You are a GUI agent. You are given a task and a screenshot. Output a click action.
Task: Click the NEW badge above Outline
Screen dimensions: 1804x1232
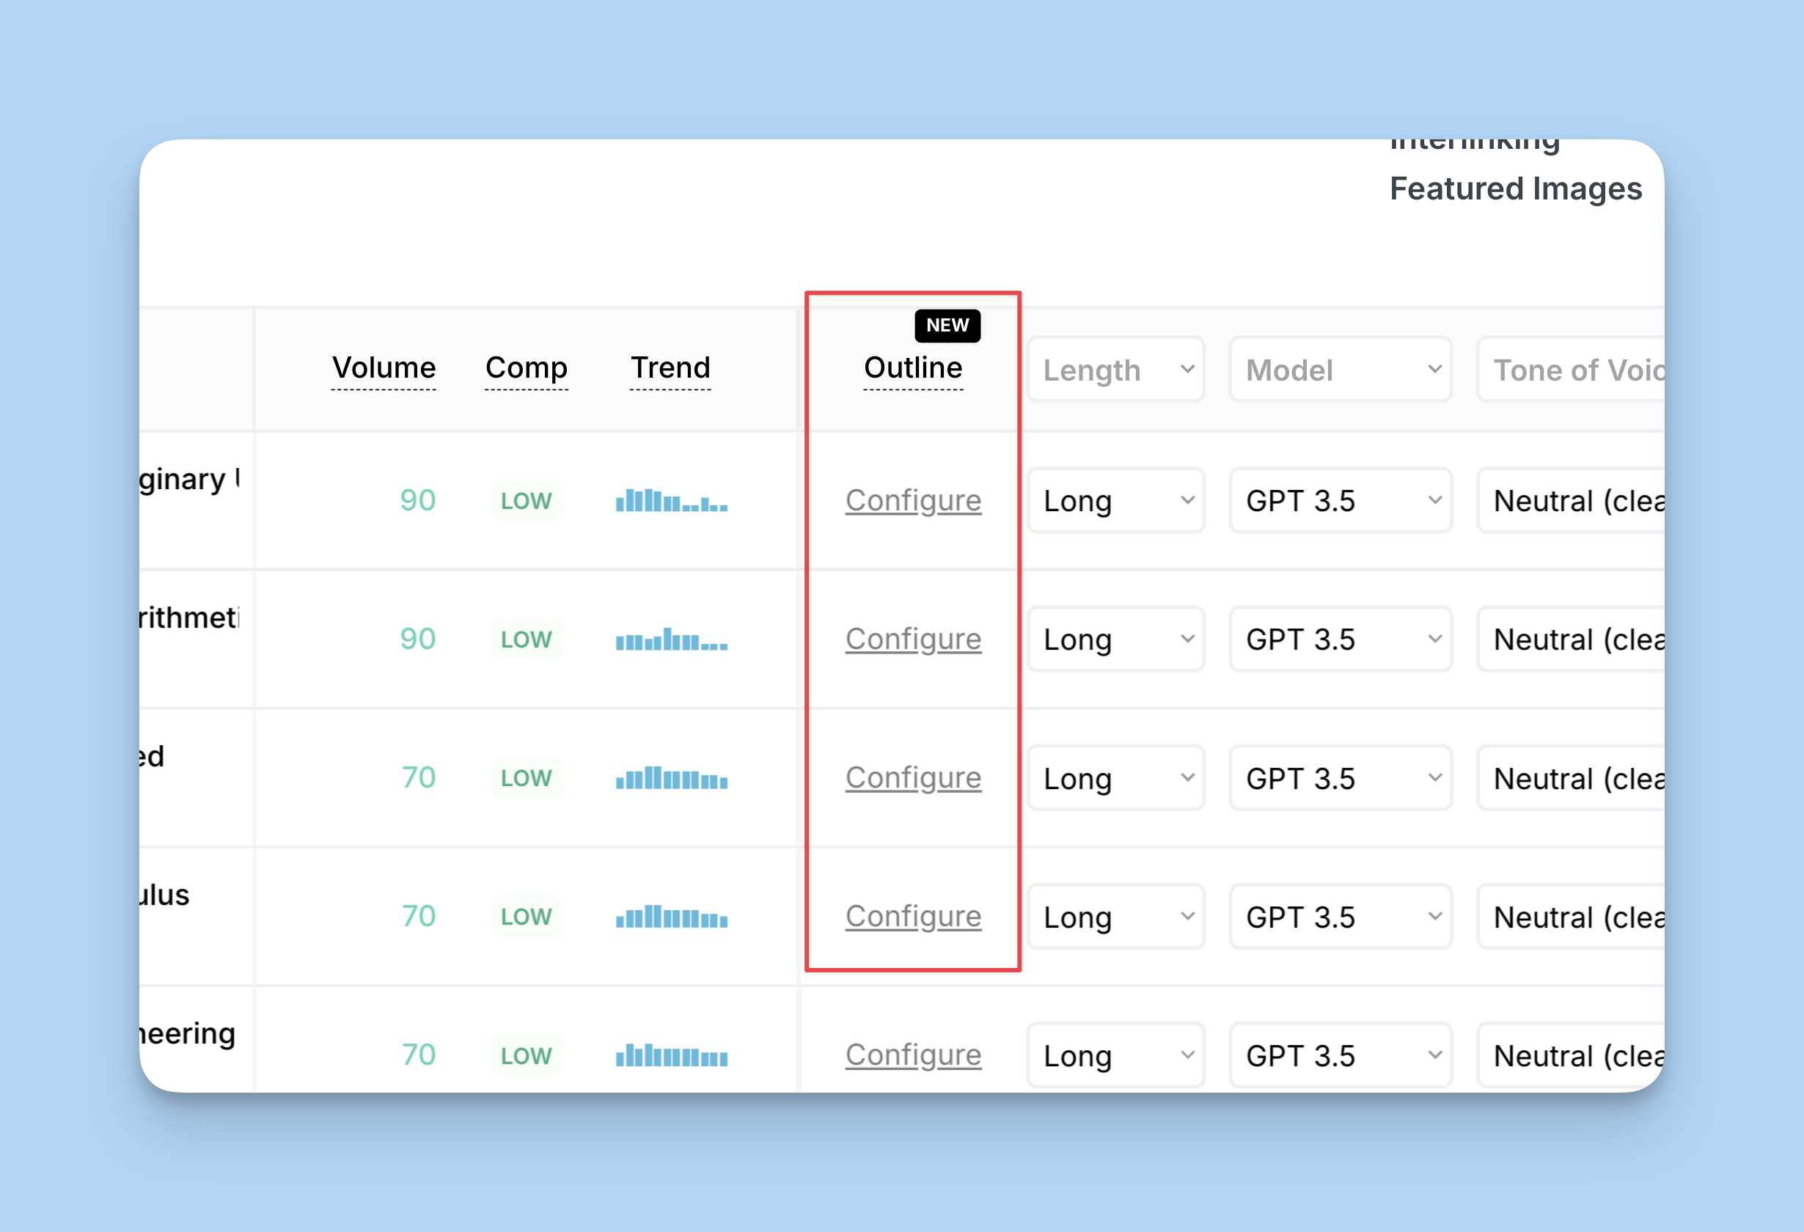[947, 326]
